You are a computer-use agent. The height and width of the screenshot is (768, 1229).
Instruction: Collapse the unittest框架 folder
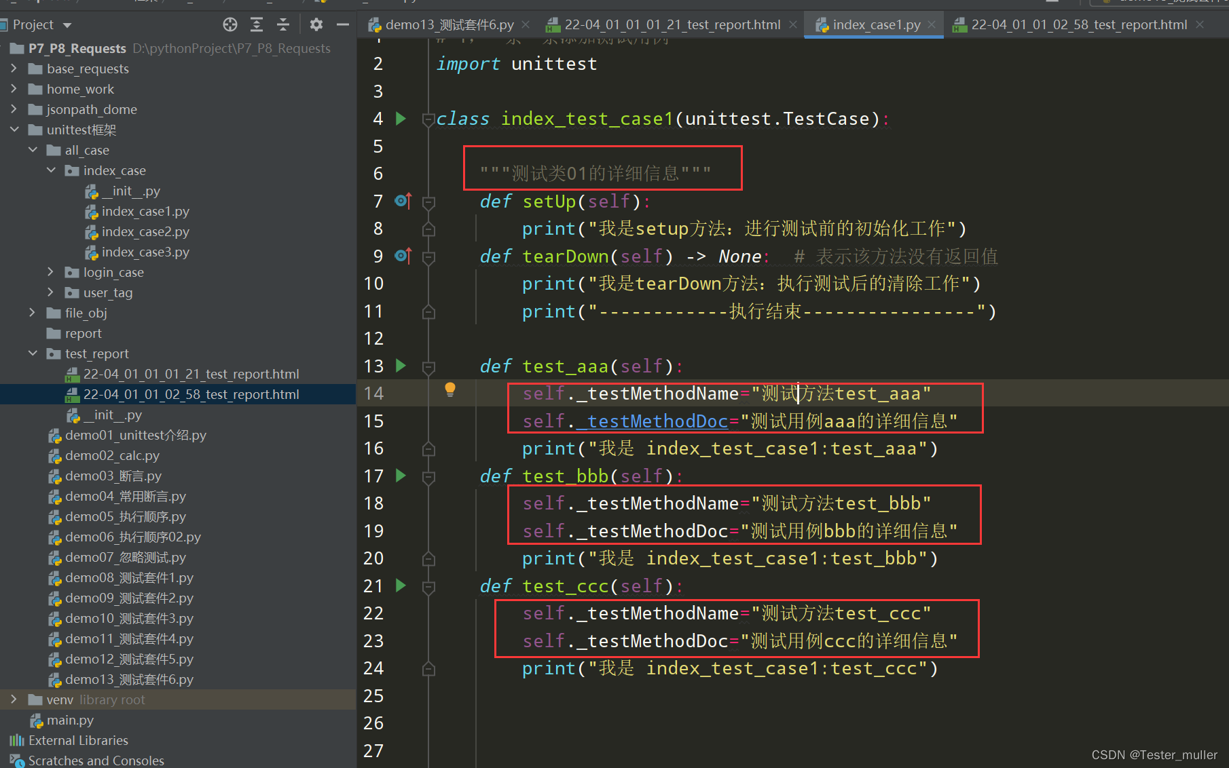pyautogui.click(x=14, y=130)
